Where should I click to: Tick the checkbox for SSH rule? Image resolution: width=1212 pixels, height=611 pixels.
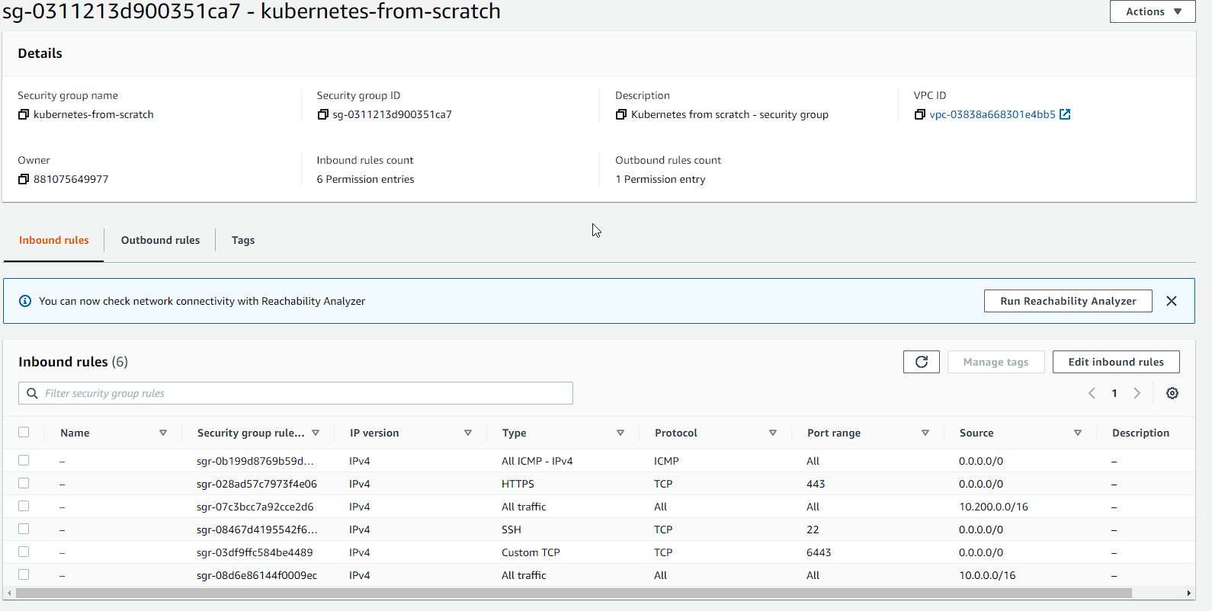24,529
